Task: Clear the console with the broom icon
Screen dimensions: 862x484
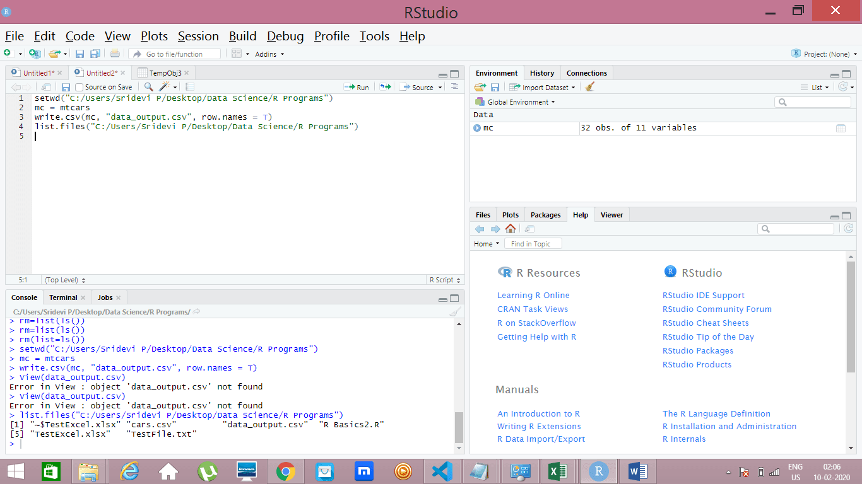Action: pyautogui.click(x=456, y=311)
